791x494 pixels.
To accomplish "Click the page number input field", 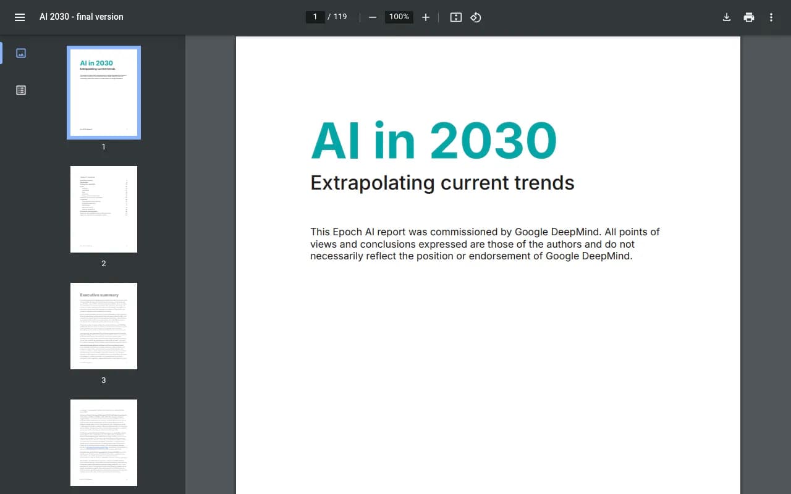I will [x=315, y=17].
